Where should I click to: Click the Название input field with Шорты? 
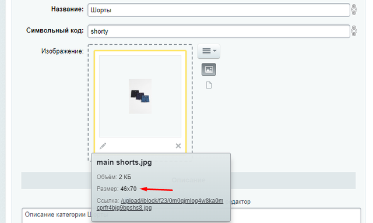[x=219, y=10]
